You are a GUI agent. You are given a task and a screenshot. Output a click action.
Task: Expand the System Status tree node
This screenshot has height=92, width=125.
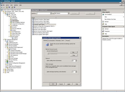3,69
